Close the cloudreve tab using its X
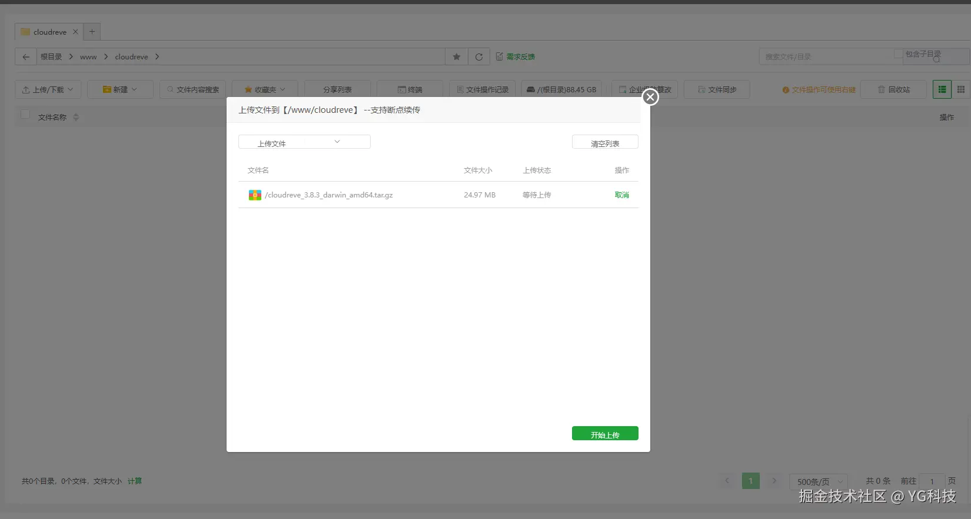The height and width of the screenshot is (519, 971). [x=75, y=32]
